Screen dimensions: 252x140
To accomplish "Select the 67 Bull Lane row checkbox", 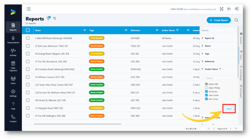I will 28,46.
